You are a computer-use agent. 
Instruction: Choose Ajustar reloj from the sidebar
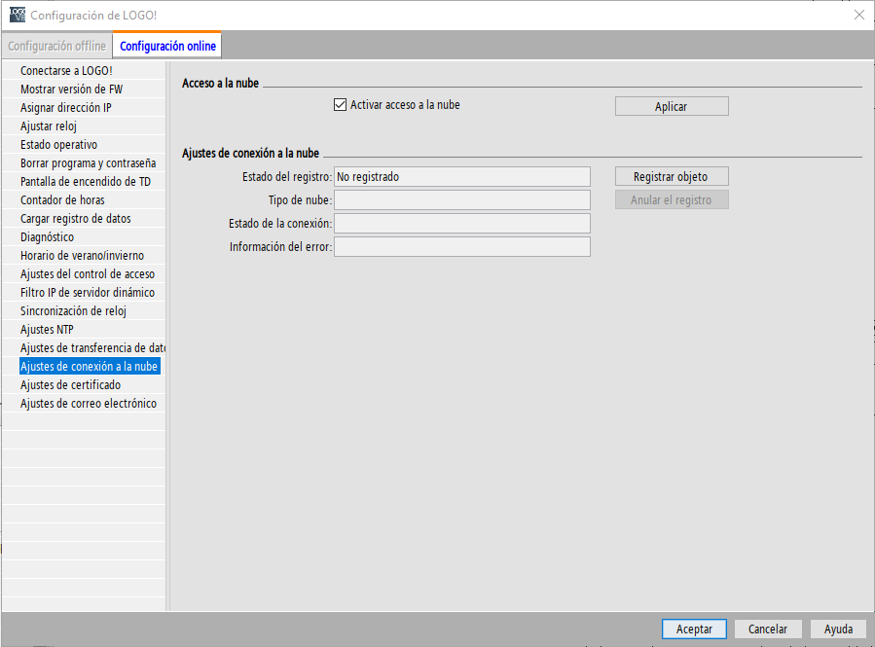coord(49,126)
